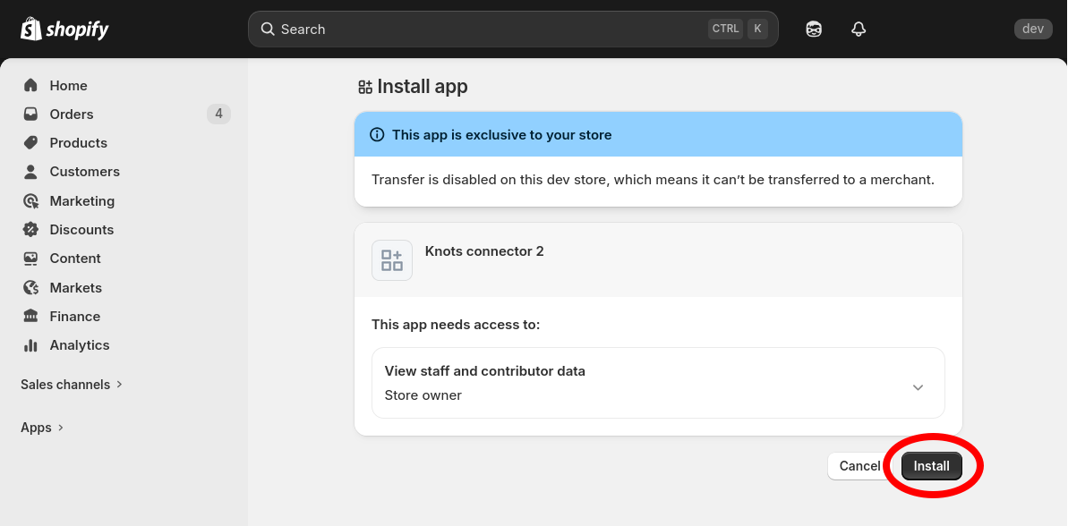Click the Shopify logo
1068x526 pixels.
click(x=64, y=29)
